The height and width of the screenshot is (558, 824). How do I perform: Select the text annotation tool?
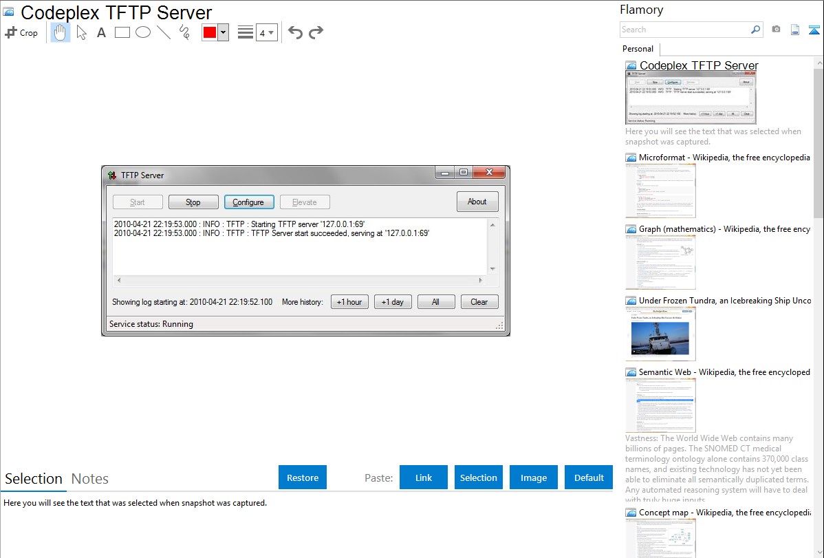(101, 32)
